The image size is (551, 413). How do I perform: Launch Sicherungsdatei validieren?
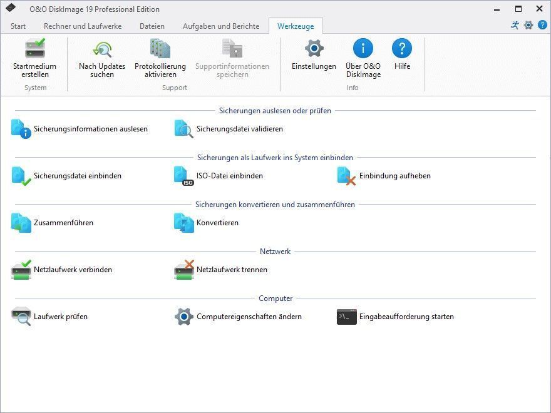click(229, 129)
